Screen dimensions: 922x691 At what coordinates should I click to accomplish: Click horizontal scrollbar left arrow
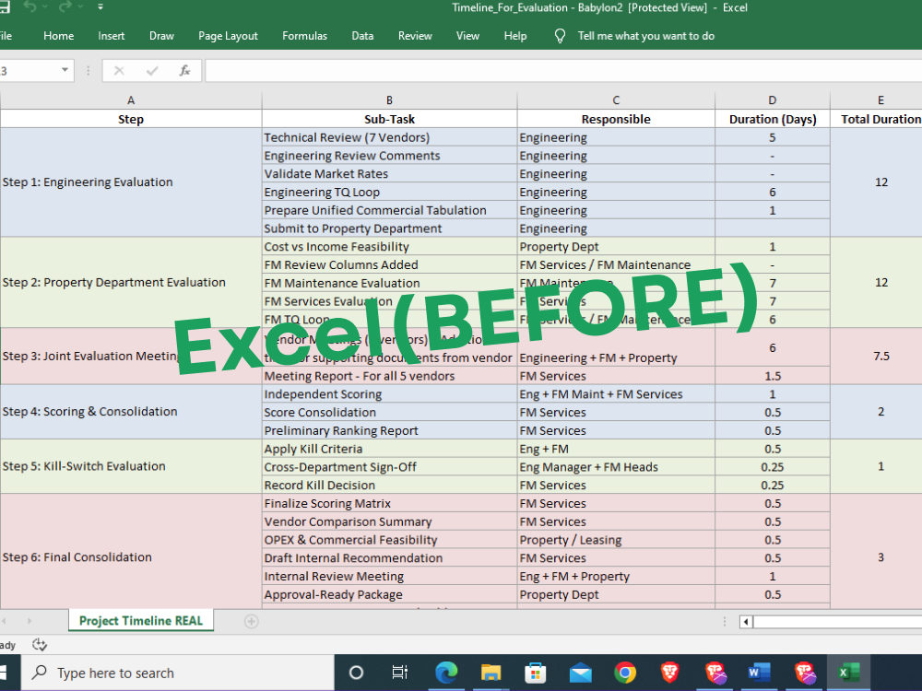click(746, 622)
